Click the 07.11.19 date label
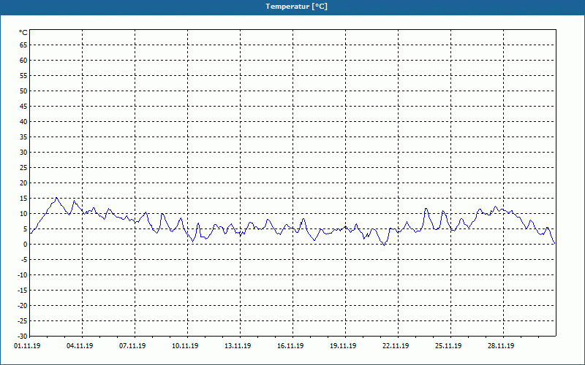585x365 pixels. click(132, 345)
